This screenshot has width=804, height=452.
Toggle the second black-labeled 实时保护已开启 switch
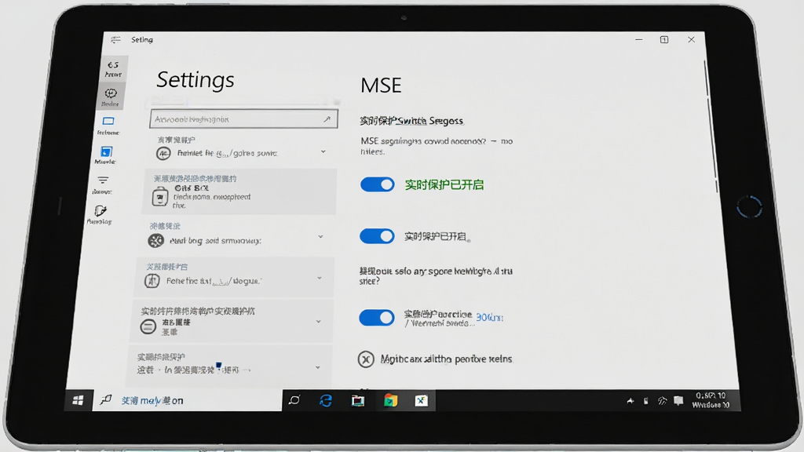click(x=377, y=236)
